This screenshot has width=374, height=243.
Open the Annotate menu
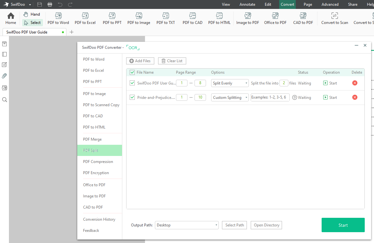click(247, 4)
